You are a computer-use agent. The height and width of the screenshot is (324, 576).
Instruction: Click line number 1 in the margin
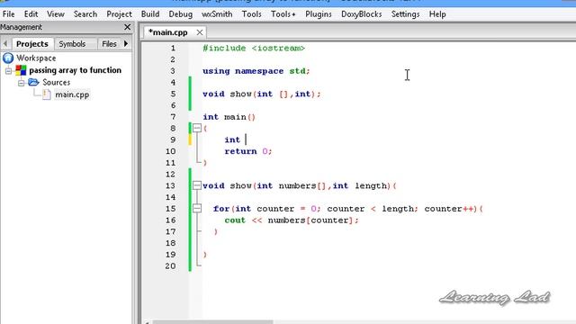(173, 48)
